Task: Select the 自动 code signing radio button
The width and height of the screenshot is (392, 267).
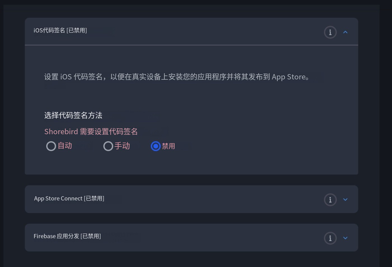Action: 51,146
